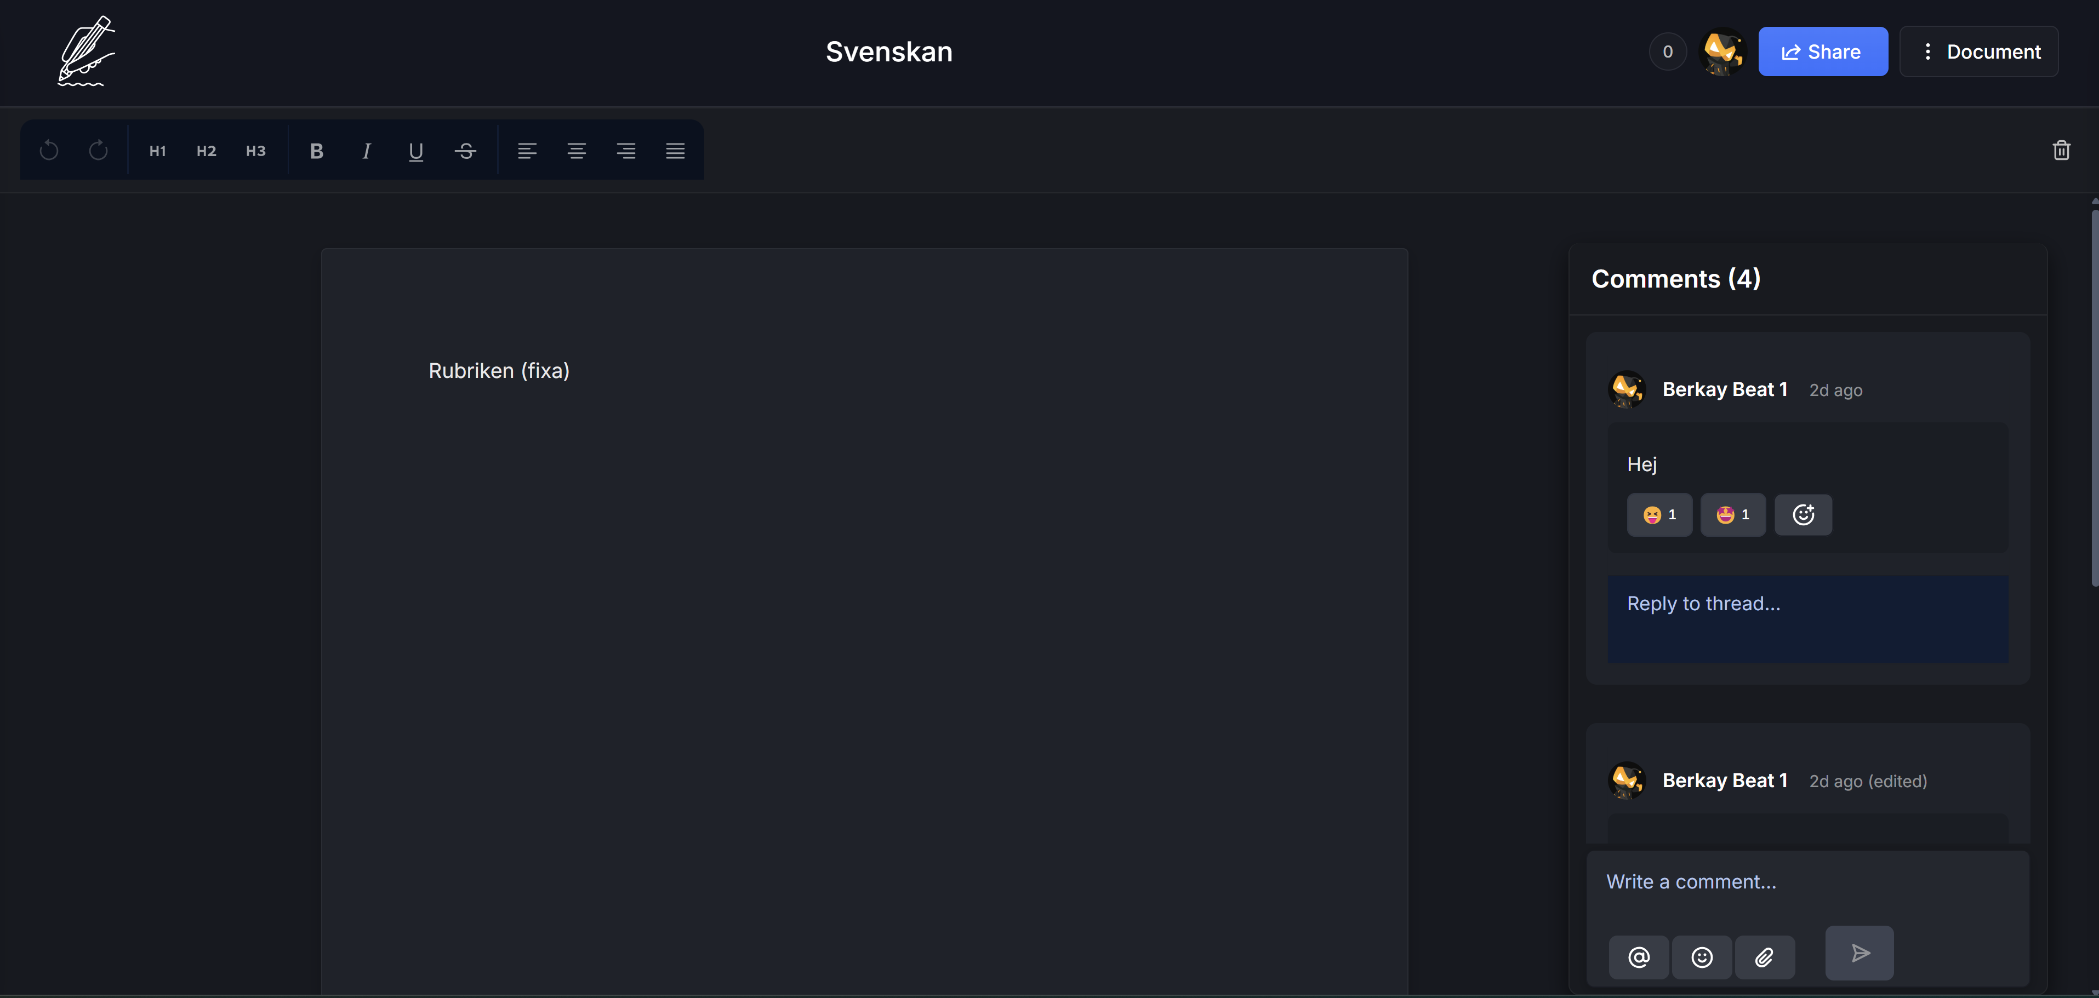Click the Share button
This screenshot has width=2099, height=998.
1823,50
